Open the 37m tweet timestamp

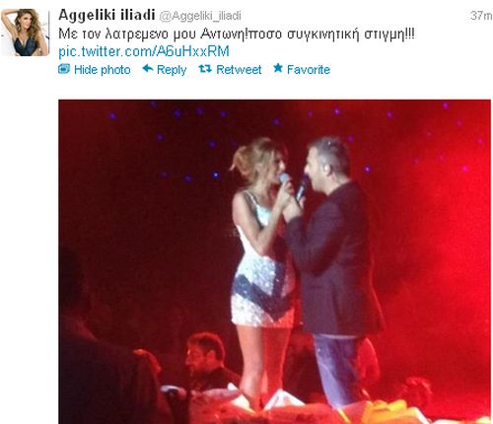(481, 15)
